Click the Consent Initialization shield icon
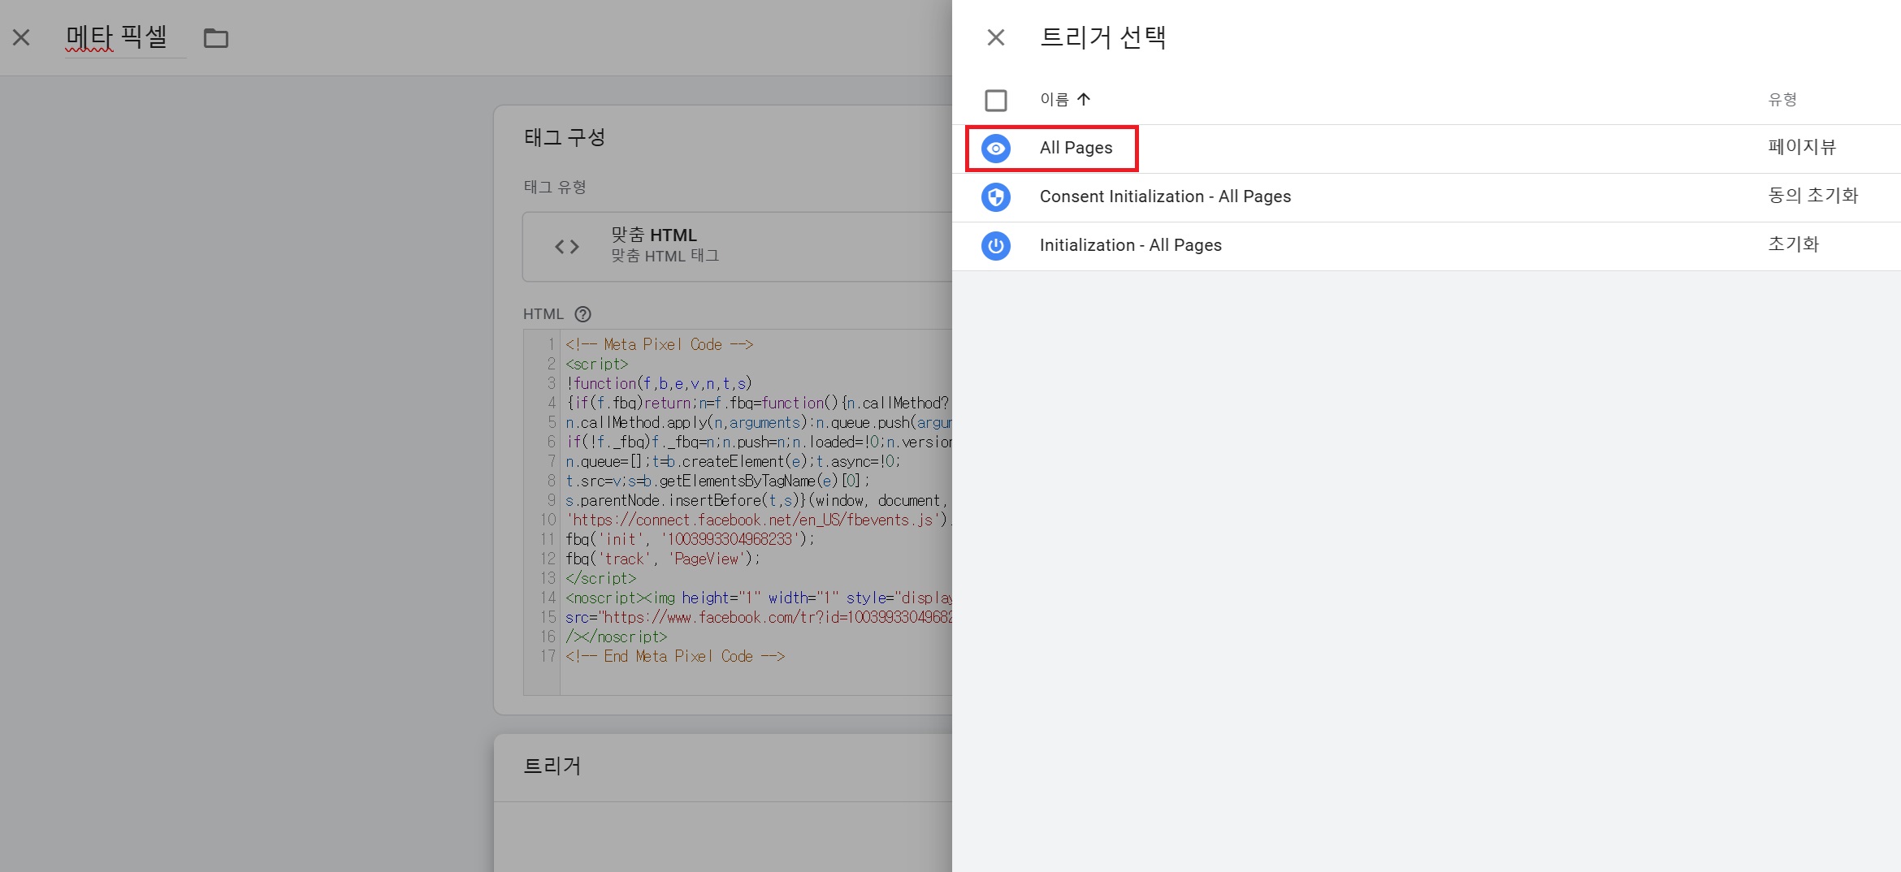 click(x=995, y=197)
